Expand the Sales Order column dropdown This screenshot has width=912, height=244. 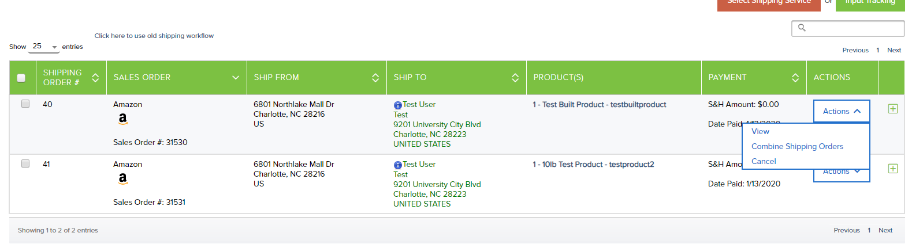236,78
